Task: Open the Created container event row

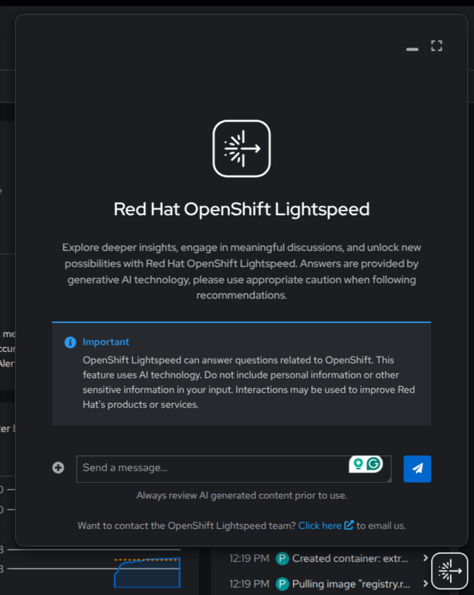Action: point(329,558)
